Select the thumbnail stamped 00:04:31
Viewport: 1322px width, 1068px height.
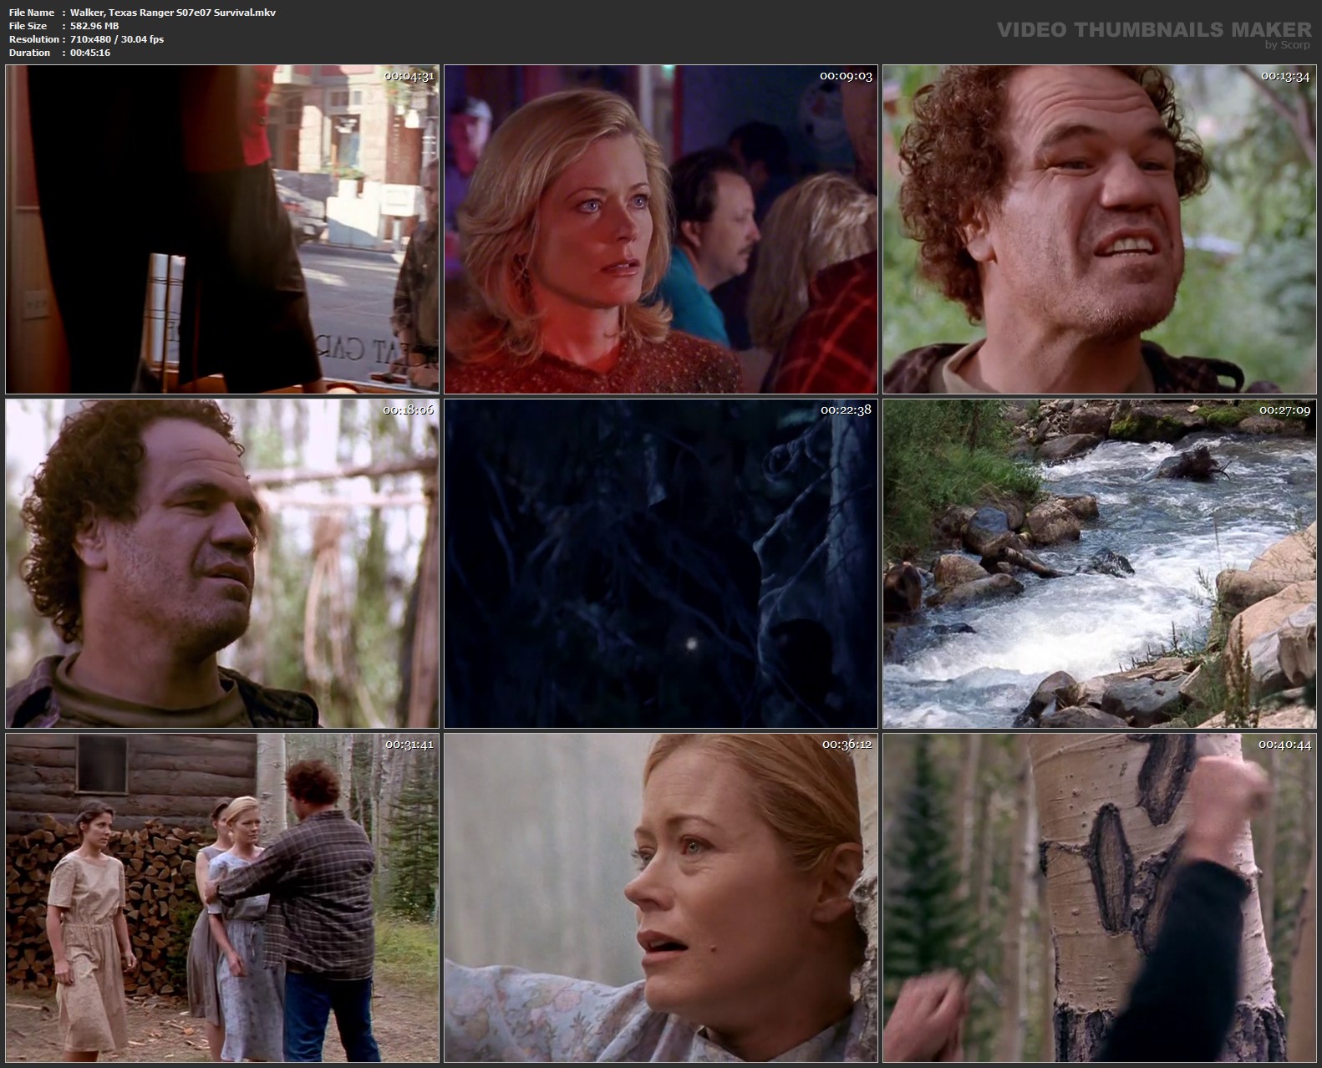tap(222, 229)
